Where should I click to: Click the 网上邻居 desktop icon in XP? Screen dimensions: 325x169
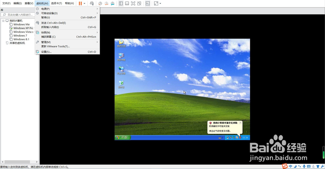click(121, 71)
